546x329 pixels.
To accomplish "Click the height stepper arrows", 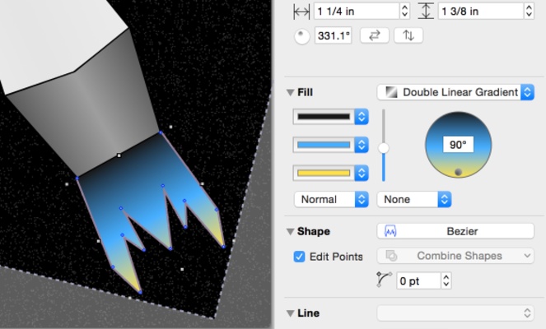I will tap(529, 12).
